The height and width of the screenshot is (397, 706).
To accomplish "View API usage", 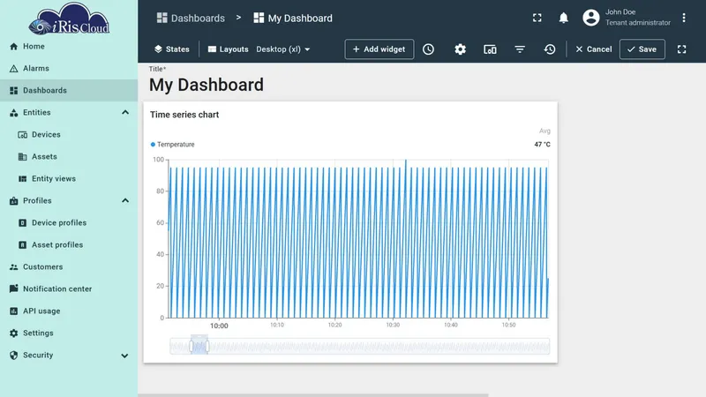I will point(69,311).
